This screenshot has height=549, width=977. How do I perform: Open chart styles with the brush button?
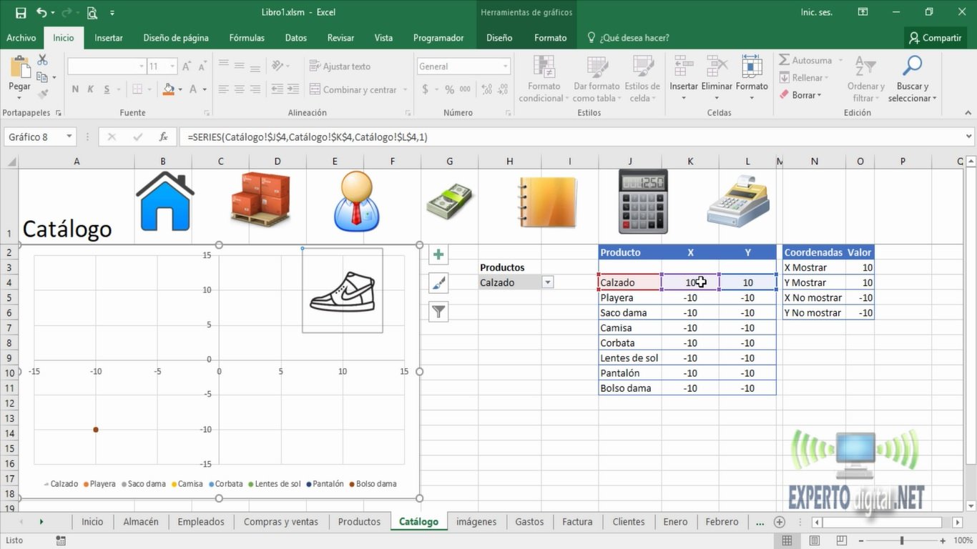[x=438, y=283]
